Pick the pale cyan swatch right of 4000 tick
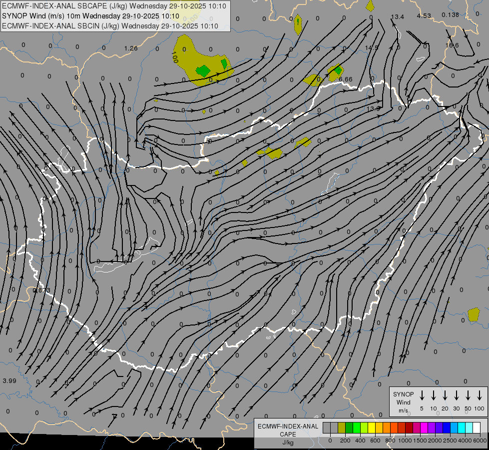This screenshot has width=489, height=450. tap(469, 428)
